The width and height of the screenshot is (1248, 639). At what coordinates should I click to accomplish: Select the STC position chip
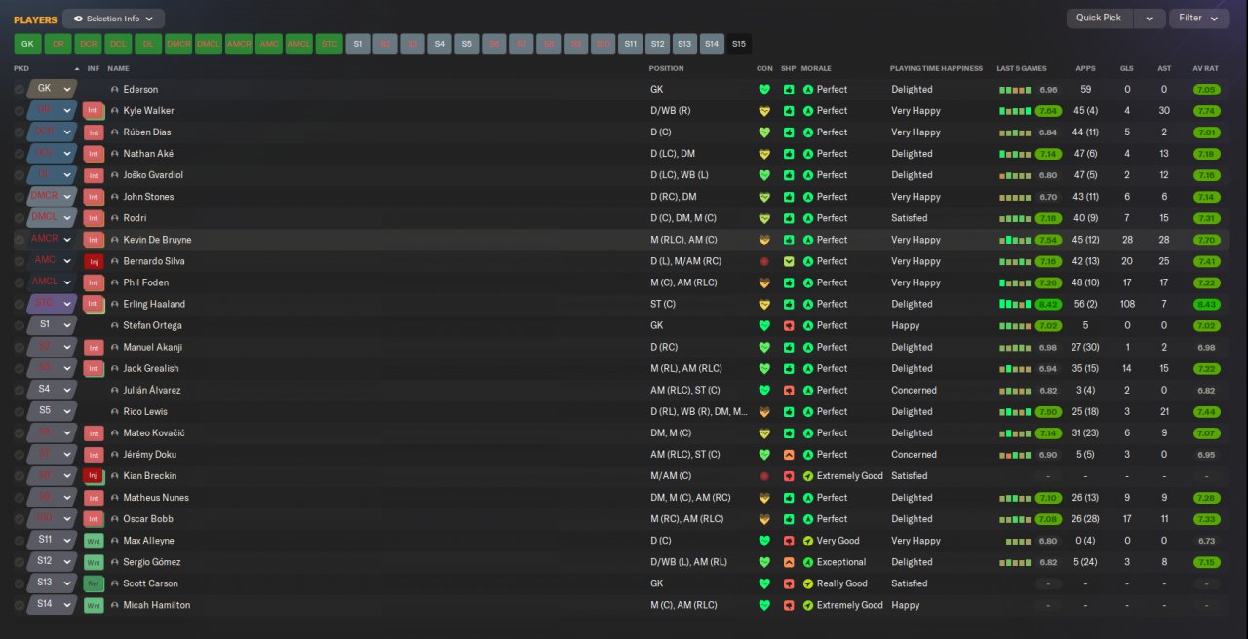pos(329,44)
